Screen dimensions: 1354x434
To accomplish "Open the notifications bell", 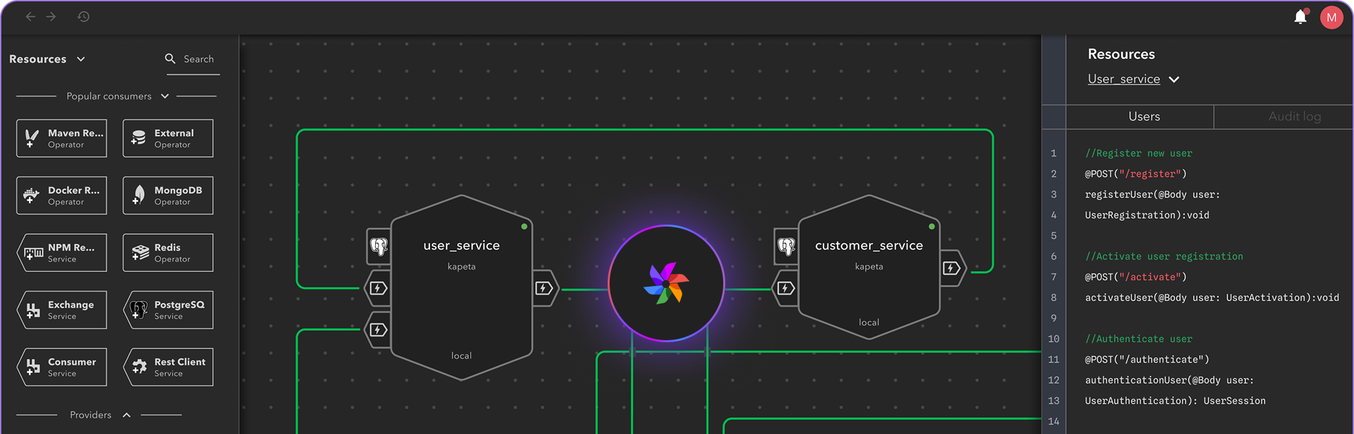I will tap(1301, 17).
